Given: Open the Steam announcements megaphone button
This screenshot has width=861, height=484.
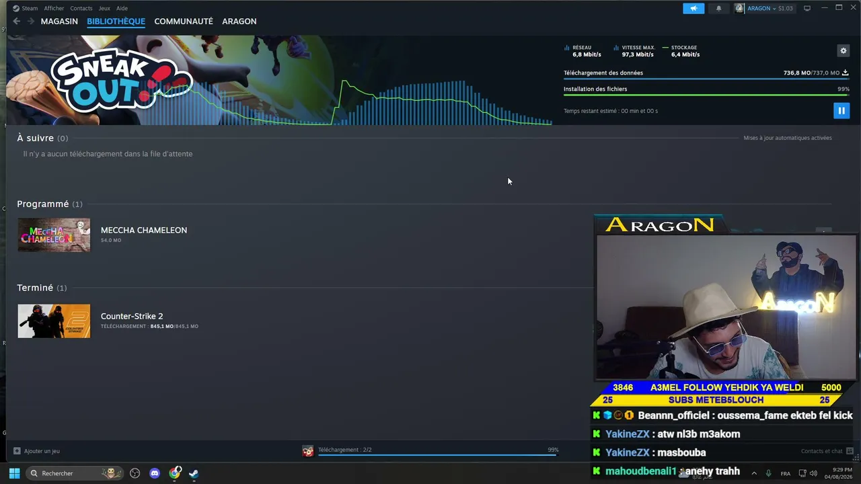Looking at the screenshot, I should (694, 8).
